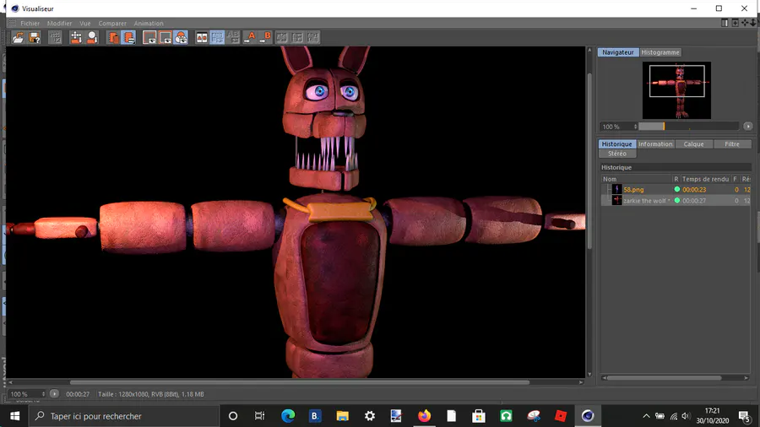Show hidden system tray icons
760x427 pixels.
click(x=646, y=416)
